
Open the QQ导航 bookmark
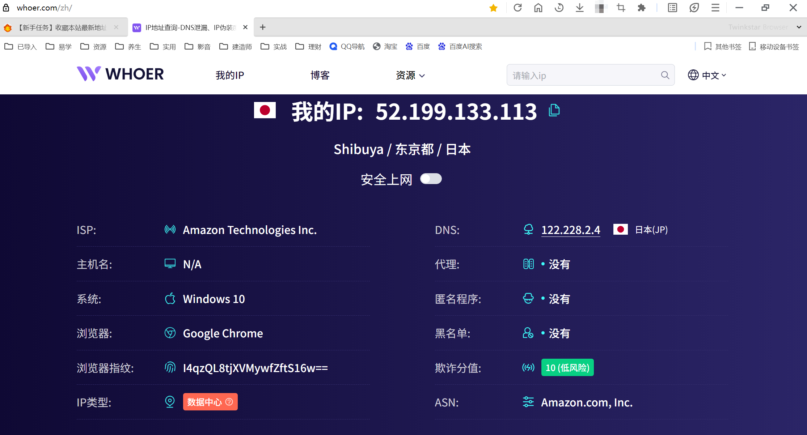pos(347,47)
